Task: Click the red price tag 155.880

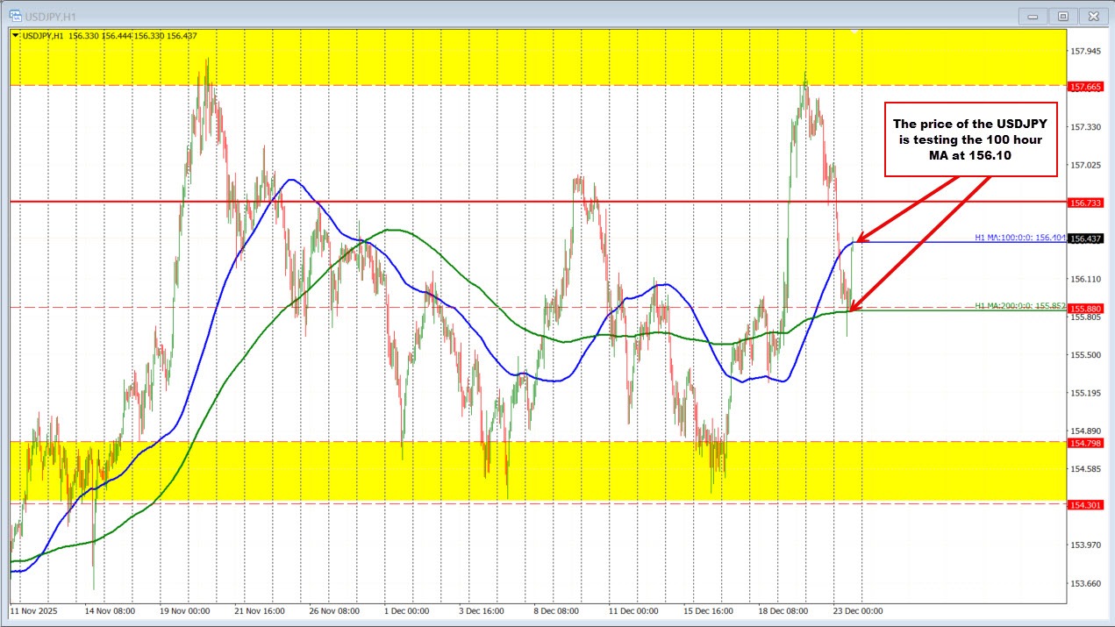Action: click(x=1085, y=308)
